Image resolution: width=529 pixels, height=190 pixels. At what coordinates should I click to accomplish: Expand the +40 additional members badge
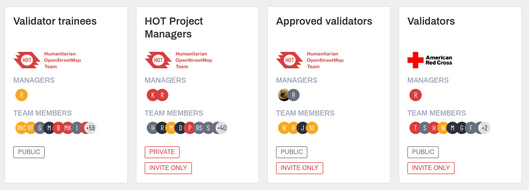[x=222, y=128]
